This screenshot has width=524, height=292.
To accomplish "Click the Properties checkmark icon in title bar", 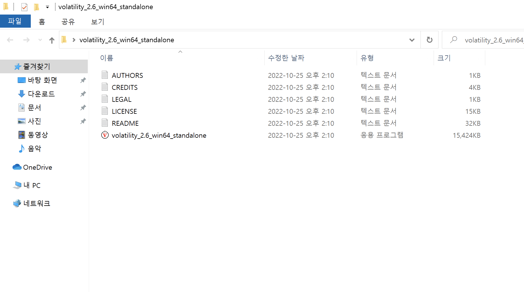I will [x=24, y=7].
